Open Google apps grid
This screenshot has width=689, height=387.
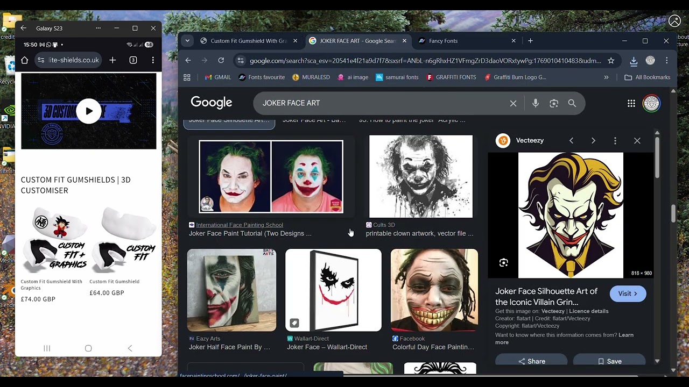[x=631, y=103]
